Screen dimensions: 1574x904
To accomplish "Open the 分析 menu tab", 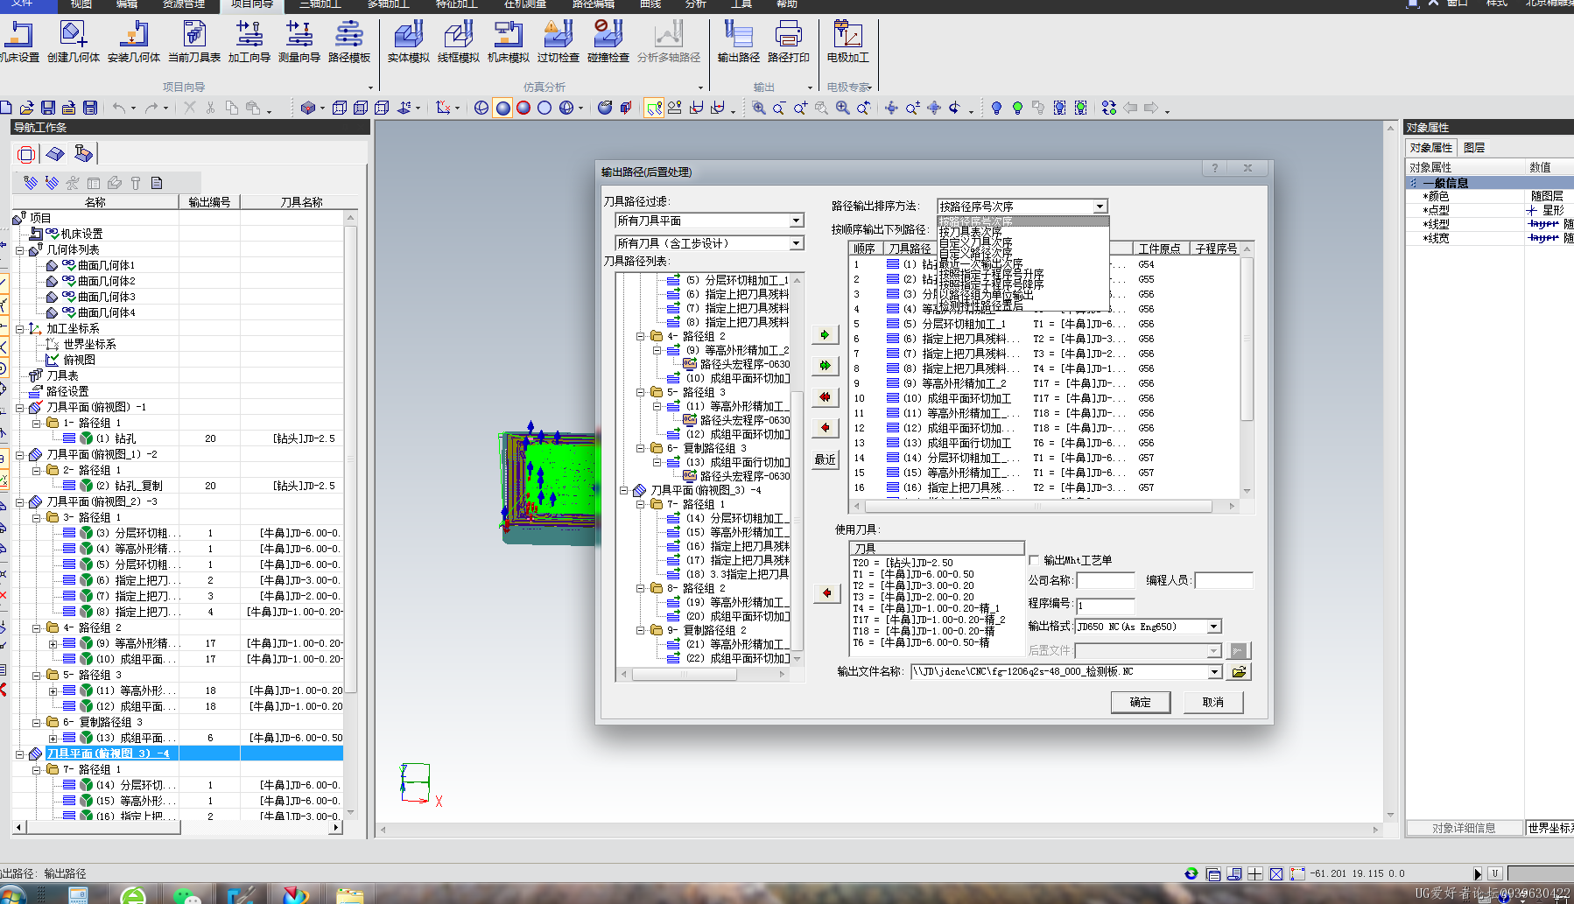I will (x=696, y=5).
